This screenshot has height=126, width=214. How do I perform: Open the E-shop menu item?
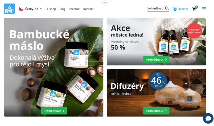(x=51, y=9)
